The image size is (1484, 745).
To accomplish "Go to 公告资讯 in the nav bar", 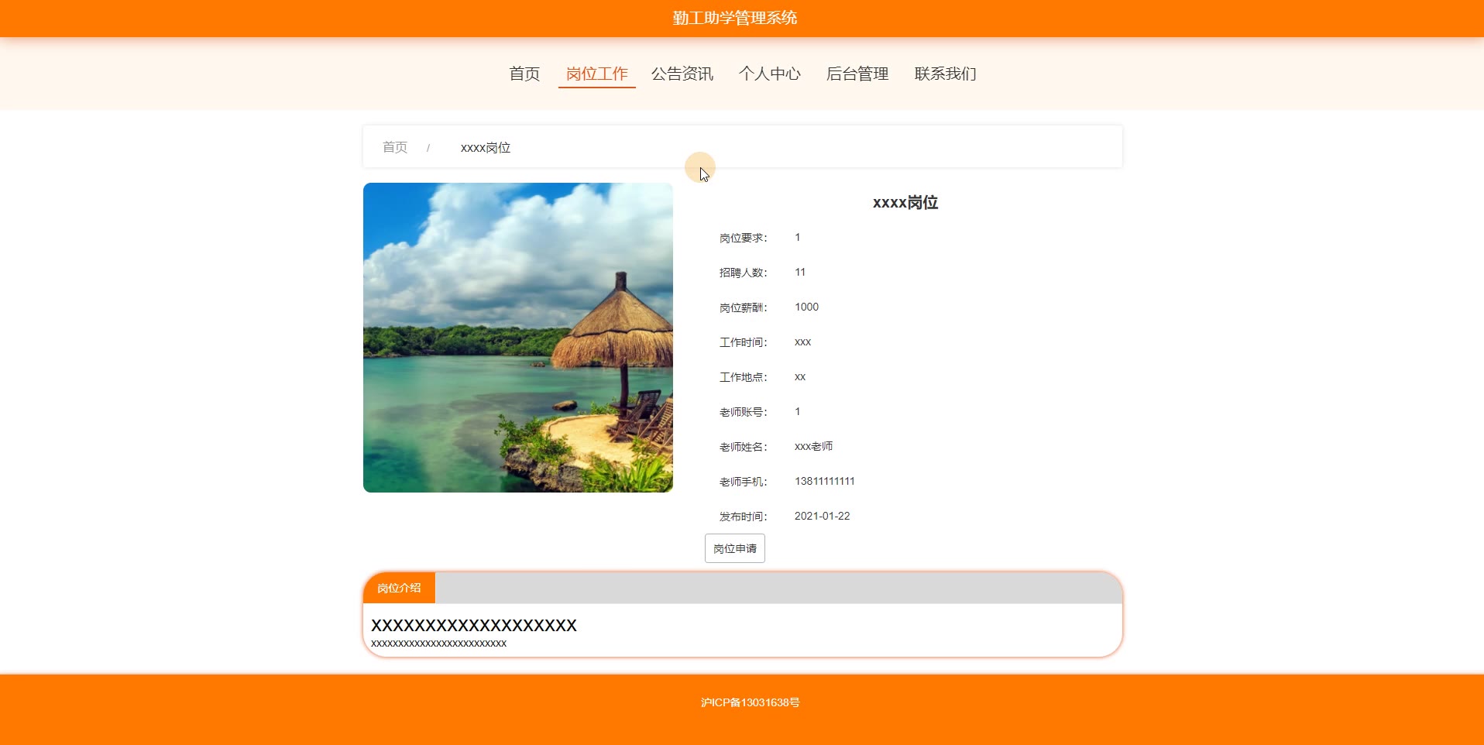I will pos(682,74).
